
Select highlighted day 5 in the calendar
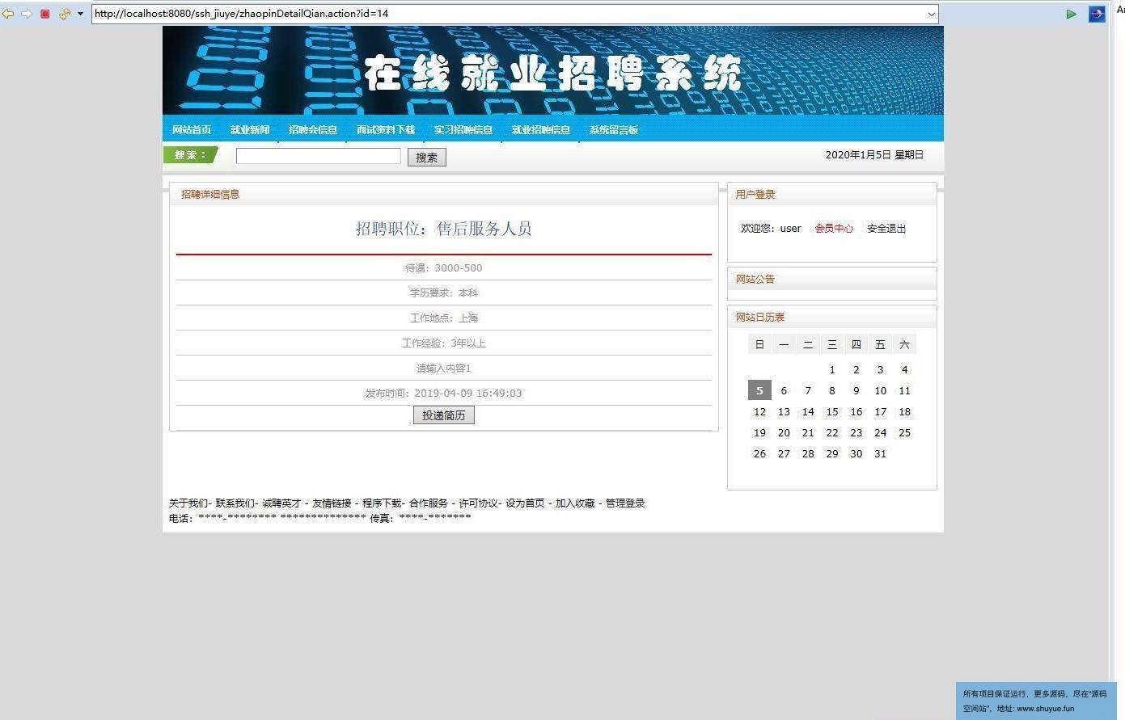coord(759,390)
